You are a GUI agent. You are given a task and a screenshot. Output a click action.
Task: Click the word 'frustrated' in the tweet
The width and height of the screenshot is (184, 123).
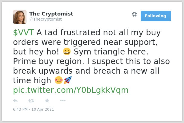pyautogui.click(x=80, y=32)
